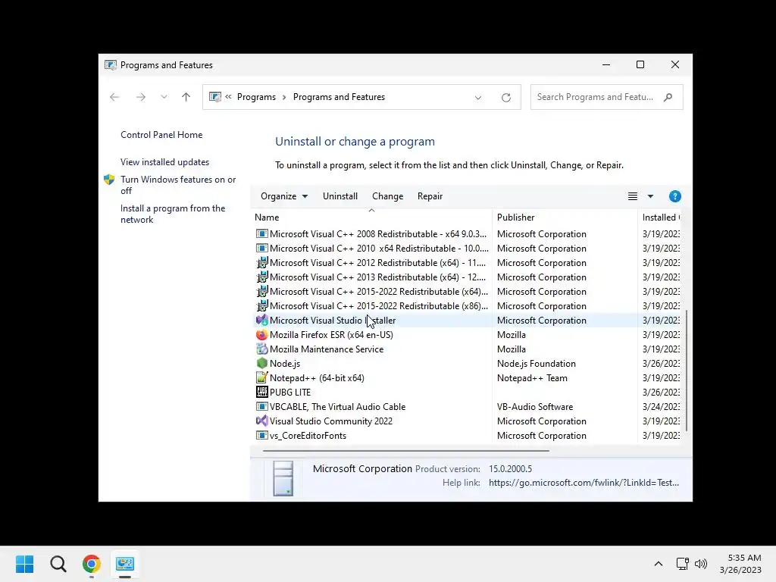Open Control Panel Home link
Screen dimensions: 776x582
[x=161, y=135]
